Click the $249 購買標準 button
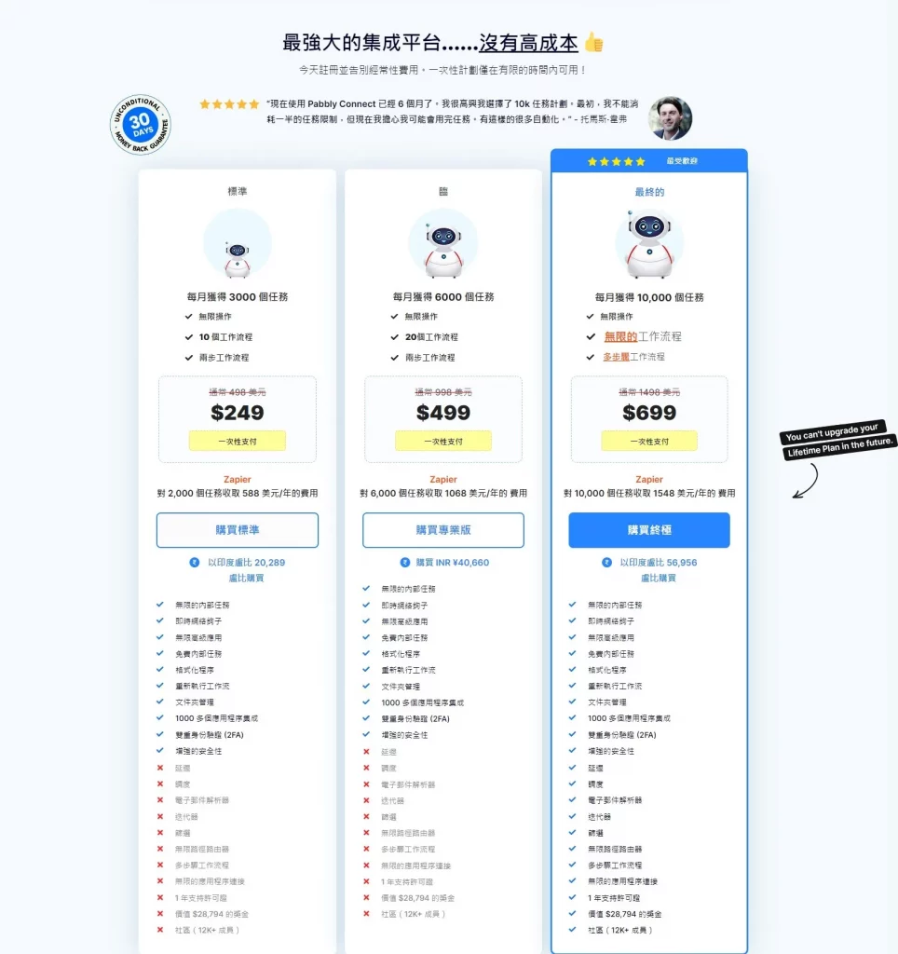The height and width of the screenshot is (954, 898). coord(238,530)
